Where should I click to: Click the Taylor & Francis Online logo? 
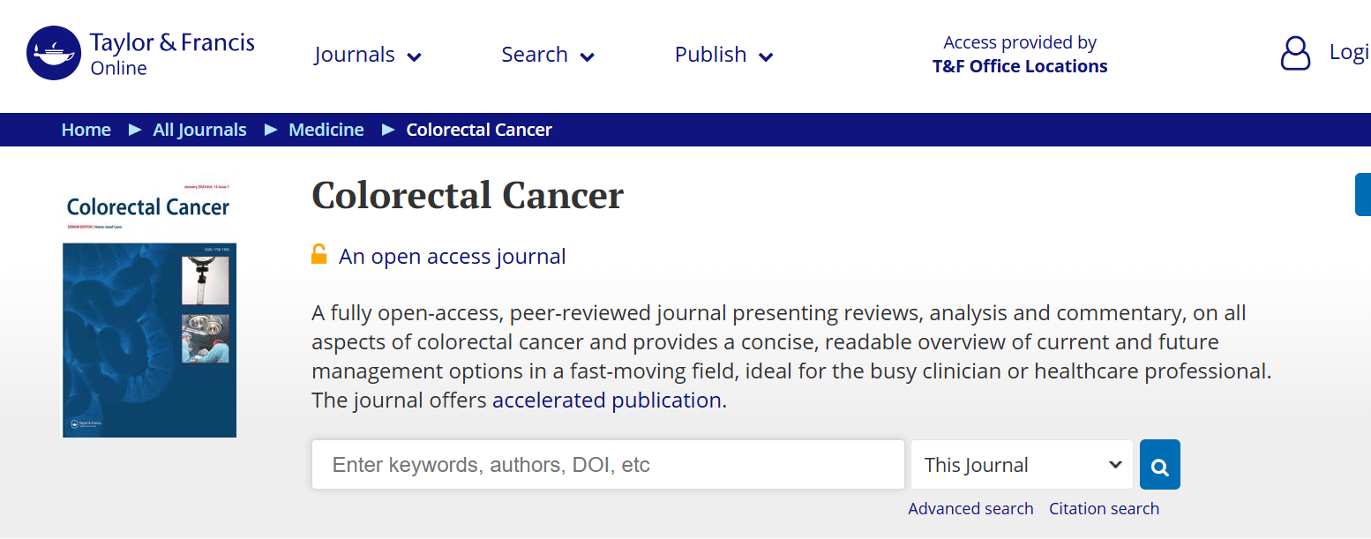[141, 54]
